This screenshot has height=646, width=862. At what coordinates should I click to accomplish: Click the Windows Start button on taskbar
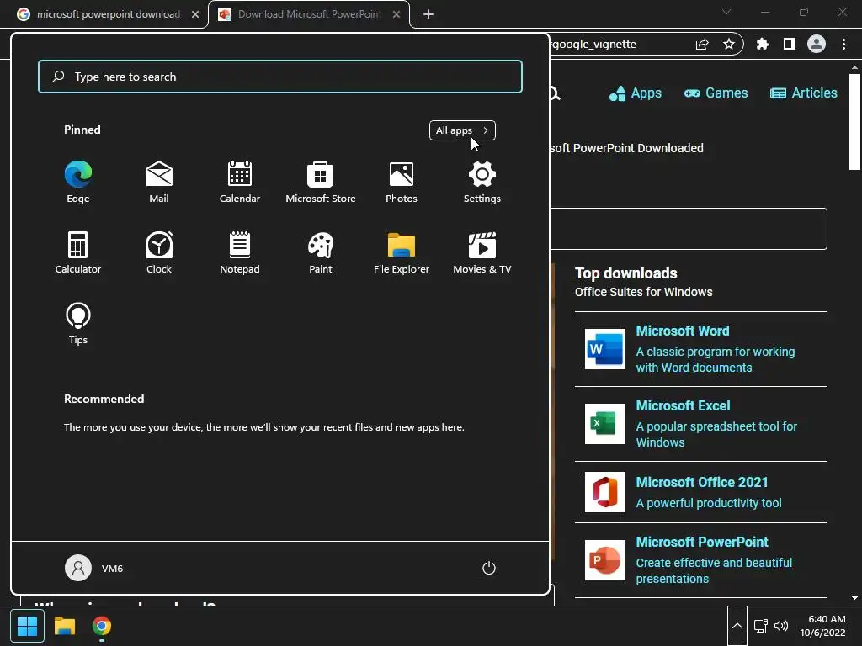click(27, 626)
